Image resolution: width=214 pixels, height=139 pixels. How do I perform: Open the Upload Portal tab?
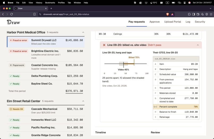pos(173,22)
